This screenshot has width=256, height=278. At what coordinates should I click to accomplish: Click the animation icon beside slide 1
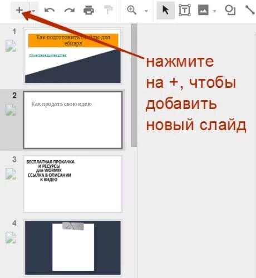(11, 46)
